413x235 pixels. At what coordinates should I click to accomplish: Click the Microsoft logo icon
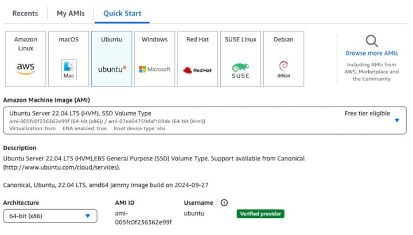pos(155,69)
